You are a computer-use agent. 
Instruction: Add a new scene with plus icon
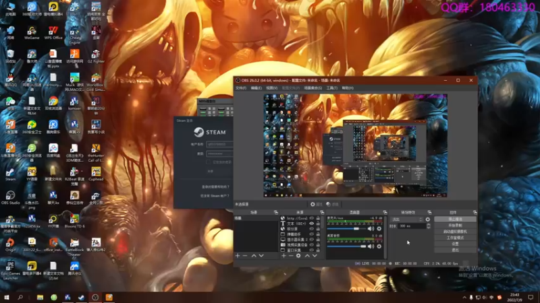[238, 256]
